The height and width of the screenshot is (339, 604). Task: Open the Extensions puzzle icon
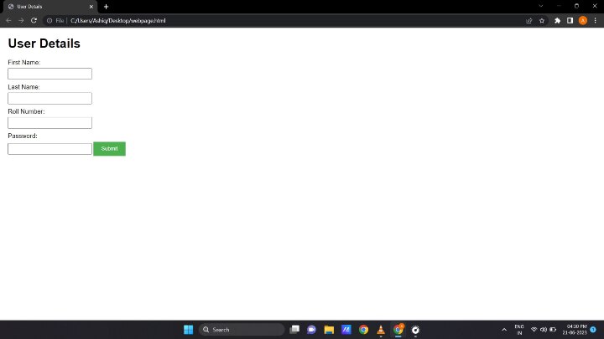point(557,21)
